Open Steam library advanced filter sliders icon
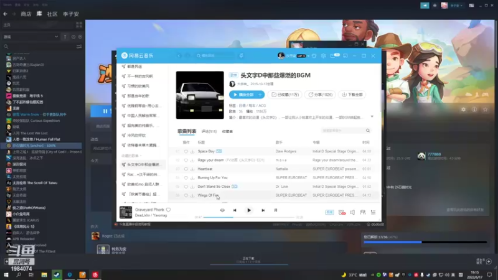Screen dimensions: 498x280 pos(79,46)
